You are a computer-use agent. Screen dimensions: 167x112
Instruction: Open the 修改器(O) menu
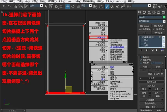coord(52,1)
